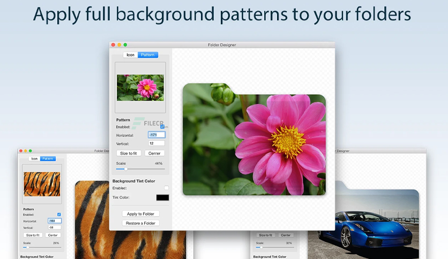Open the black Tint Color swatch

click(x=162, y=197)
